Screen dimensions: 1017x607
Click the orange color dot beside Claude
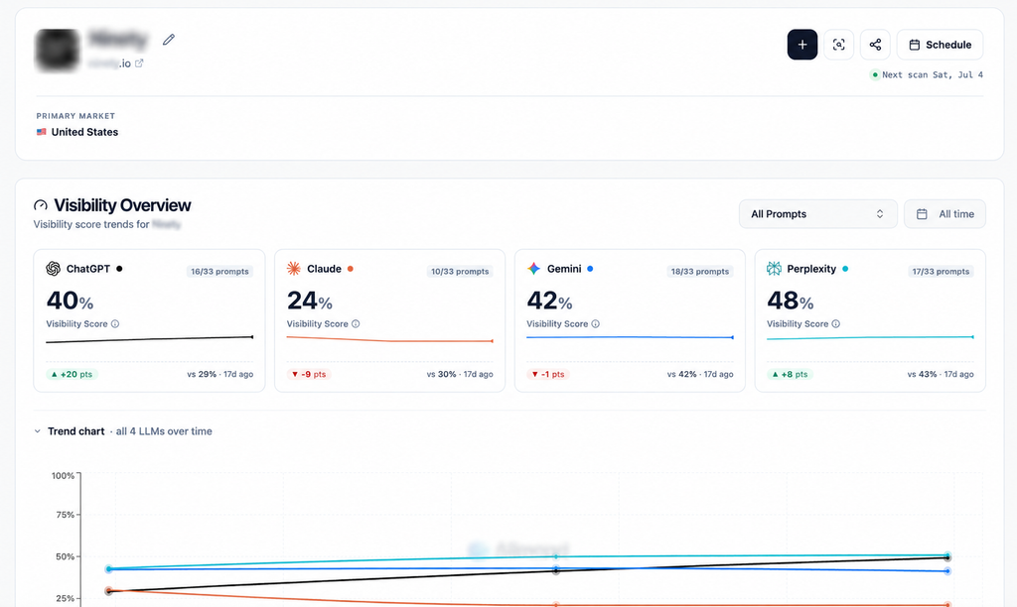click(351, 269)
